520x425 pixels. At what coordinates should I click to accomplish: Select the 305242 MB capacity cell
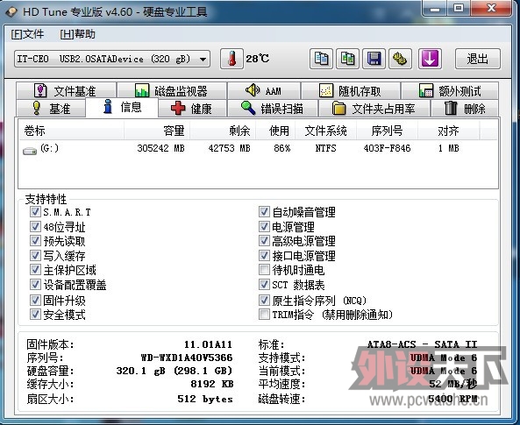[160, 148]
